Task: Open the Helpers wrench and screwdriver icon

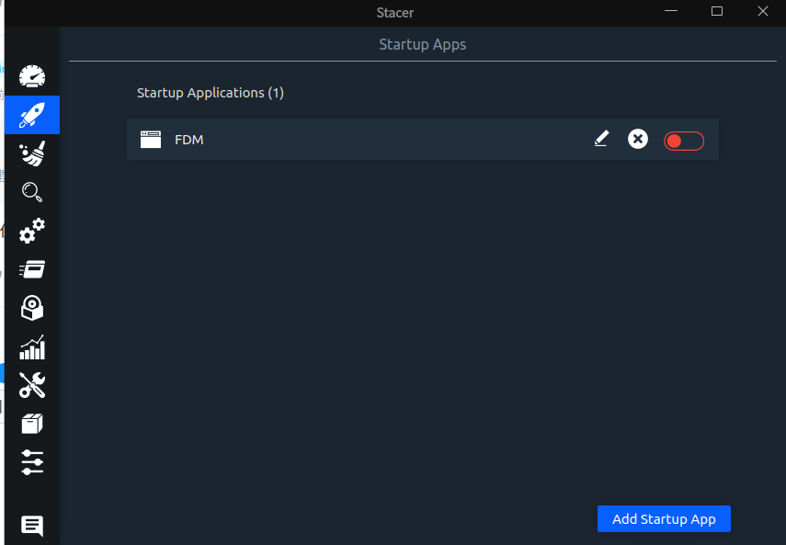Action: point(32,385)
